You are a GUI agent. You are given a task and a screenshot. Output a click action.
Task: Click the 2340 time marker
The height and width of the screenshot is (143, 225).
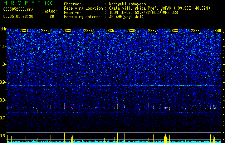pos(217,30)
